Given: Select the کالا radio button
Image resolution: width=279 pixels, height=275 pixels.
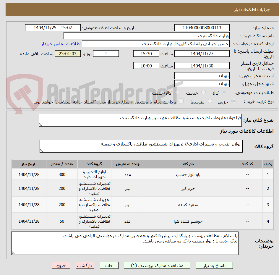Looking at the screenshot, I should point(224,92).
